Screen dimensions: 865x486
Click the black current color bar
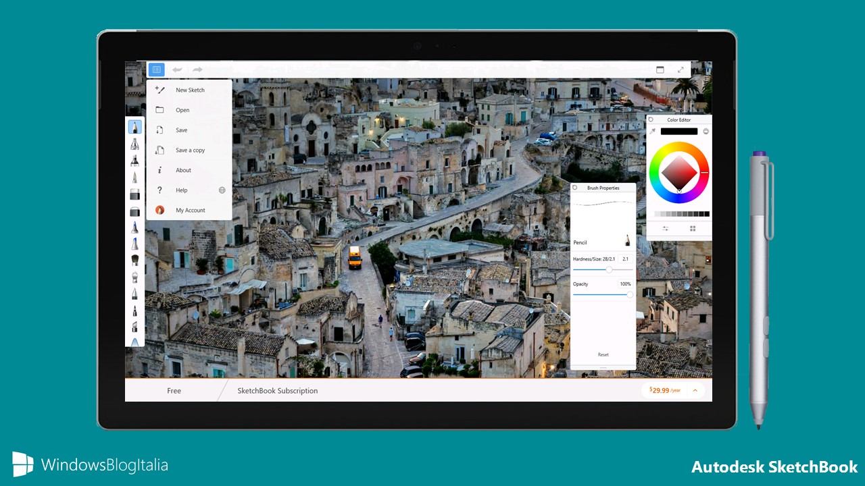(679, 131)
